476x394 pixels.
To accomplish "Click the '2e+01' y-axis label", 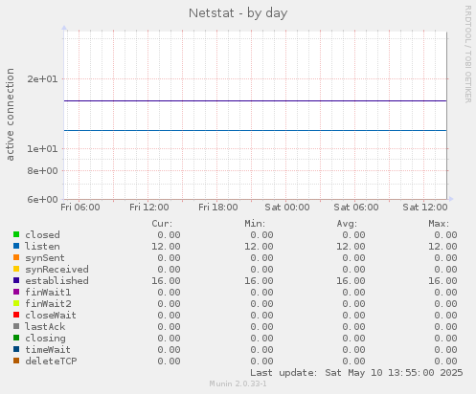I will [x=42, y=78].
